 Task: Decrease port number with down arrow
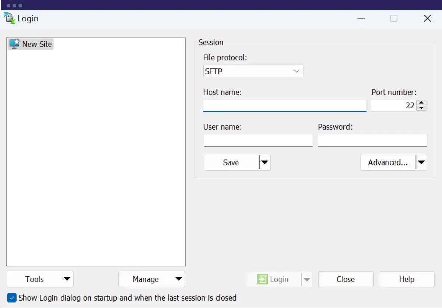(x=422, y=108)
